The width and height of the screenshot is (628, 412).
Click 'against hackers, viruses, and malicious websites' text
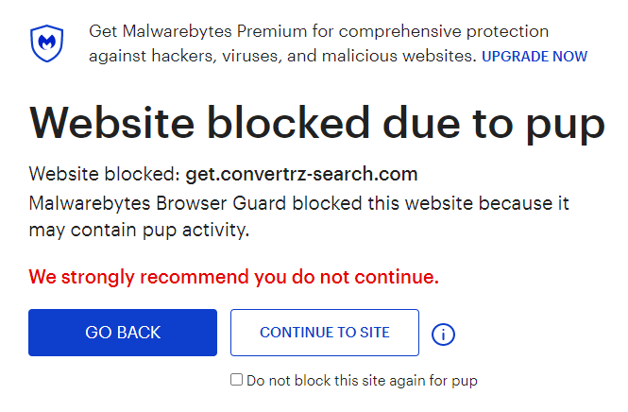point(282,56)
